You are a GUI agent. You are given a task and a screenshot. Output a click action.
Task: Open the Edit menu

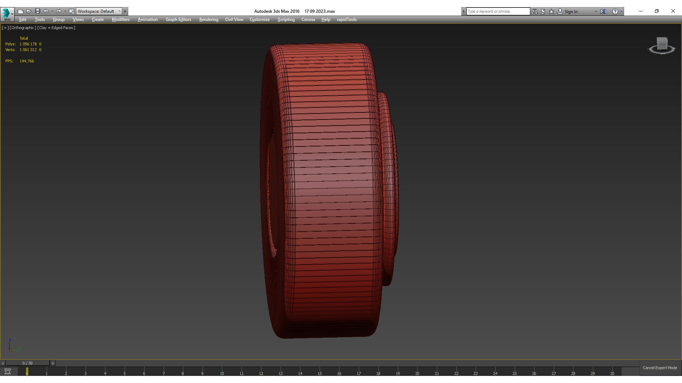coord(23,20)
